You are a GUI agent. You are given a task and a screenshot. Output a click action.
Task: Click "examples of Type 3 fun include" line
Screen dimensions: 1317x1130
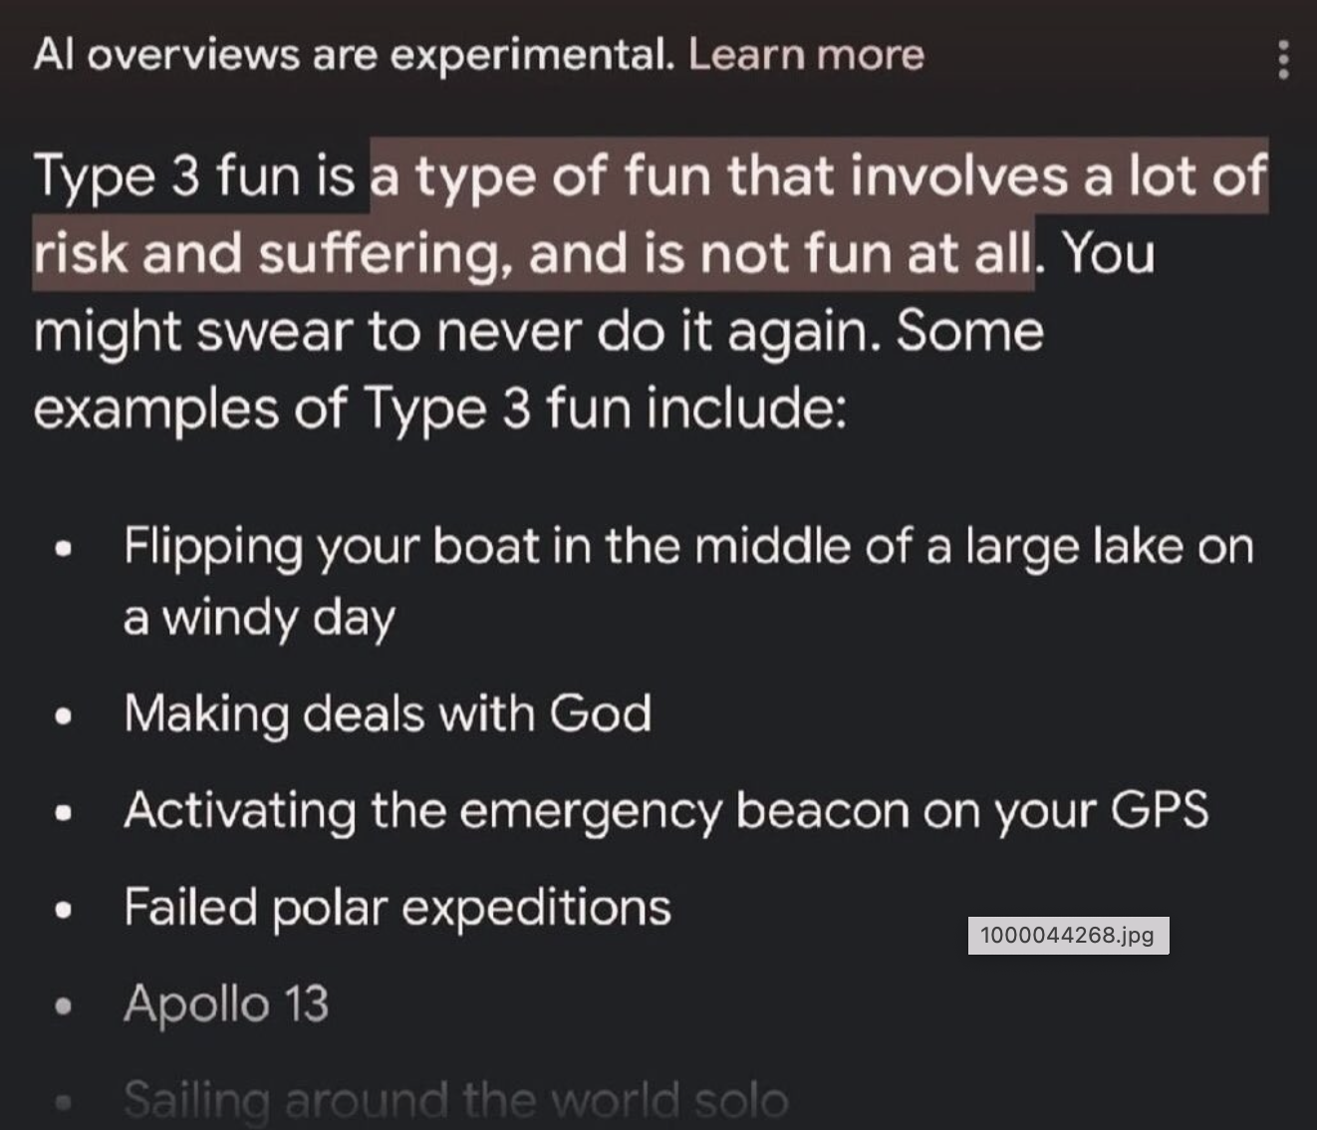coord(439,409)
